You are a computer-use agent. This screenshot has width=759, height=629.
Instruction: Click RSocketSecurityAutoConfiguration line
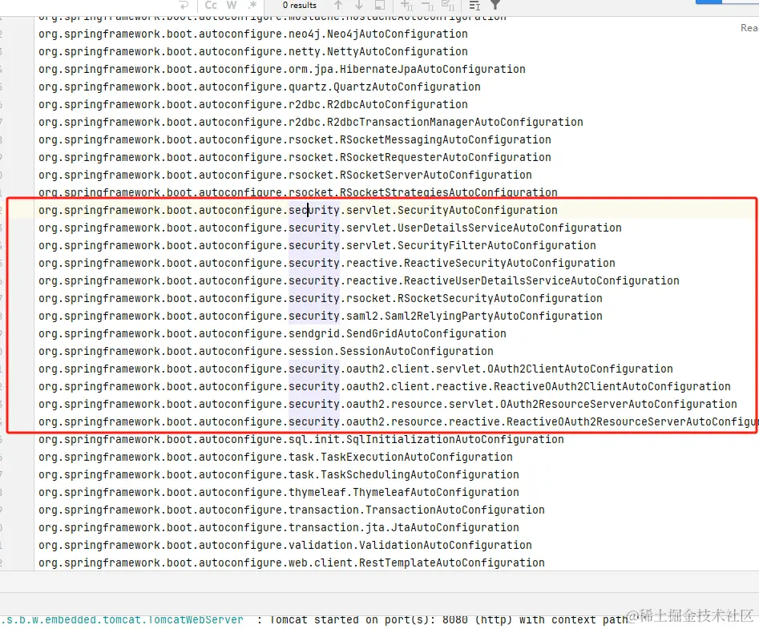(x=321, y=299)
